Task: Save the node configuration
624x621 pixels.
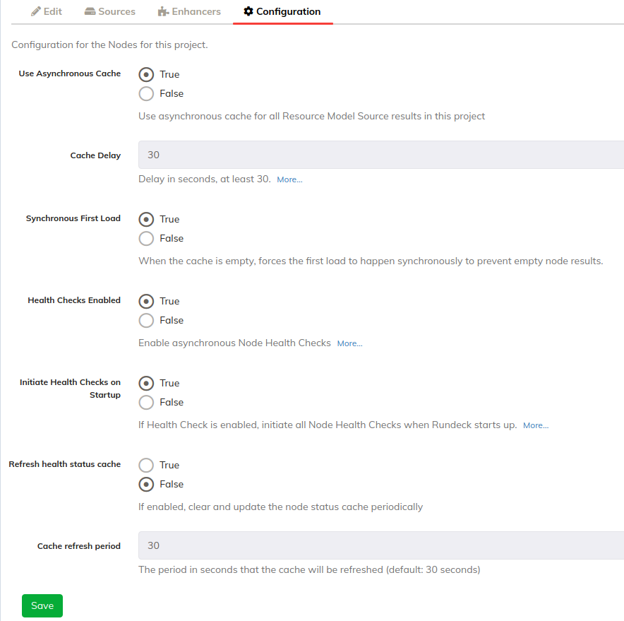Action: pyautogui.click(x=42, y=606)
